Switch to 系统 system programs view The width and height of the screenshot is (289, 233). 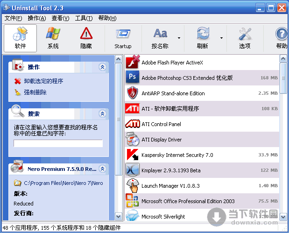[53, 38]
